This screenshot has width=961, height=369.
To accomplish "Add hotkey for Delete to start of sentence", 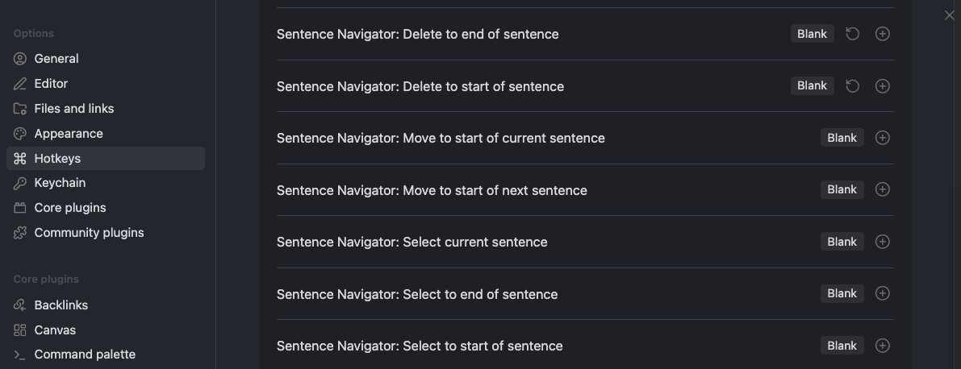I will [x=883, y=86].
